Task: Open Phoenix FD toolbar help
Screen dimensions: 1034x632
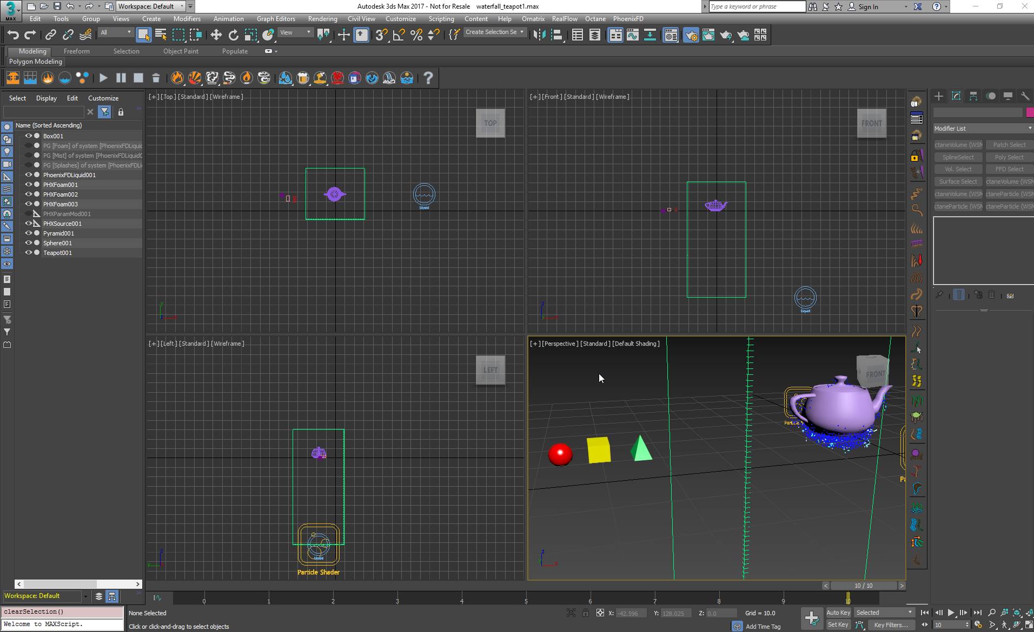Action: 428,78
